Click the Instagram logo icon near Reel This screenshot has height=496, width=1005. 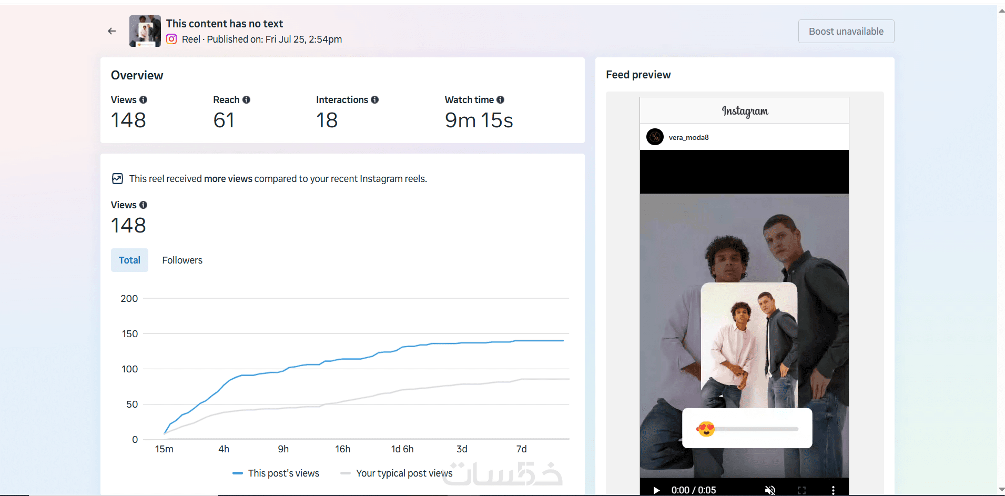171,39
